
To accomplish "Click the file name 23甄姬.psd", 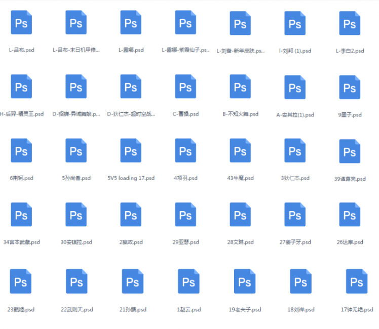I will pos(21,309).
